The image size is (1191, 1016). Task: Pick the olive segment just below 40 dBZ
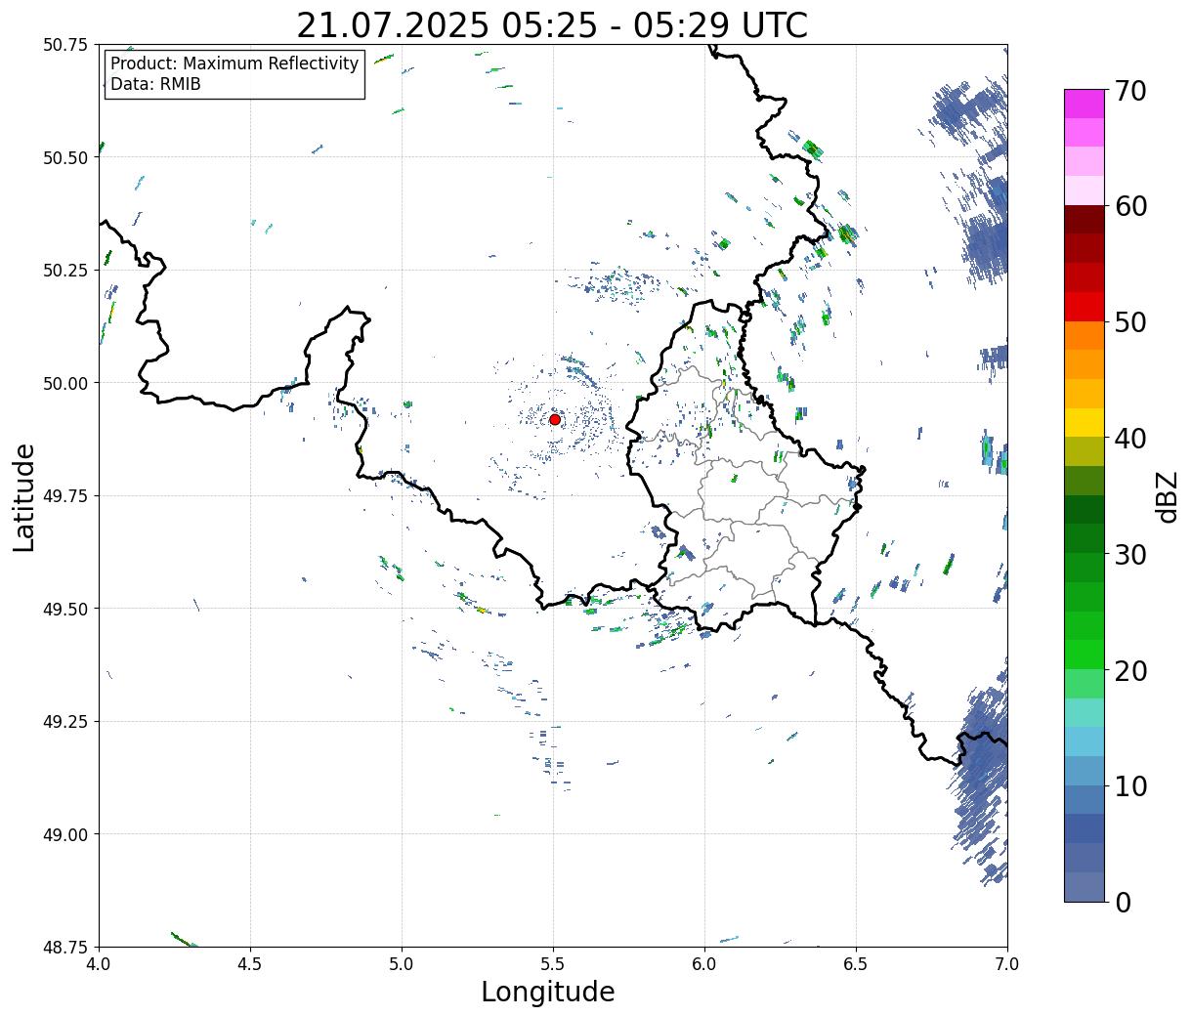pyautogui.click(x=1085, y=451)
